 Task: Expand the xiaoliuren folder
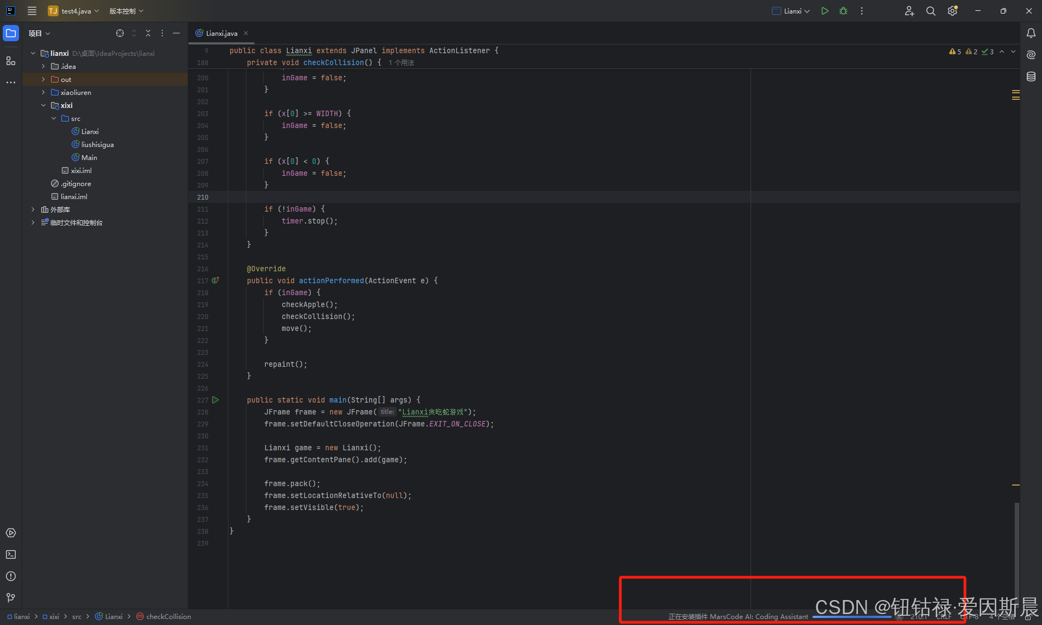pos(43,92)
